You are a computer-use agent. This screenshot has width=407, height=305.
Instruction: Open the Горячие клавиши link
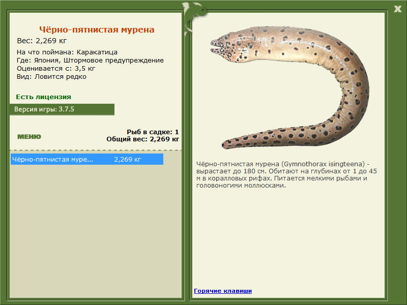[x=223, y=291]
